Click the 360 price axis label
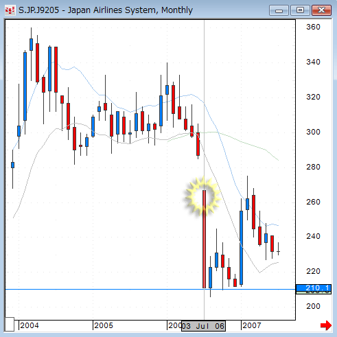This screenshot has height=337, width=337. pos(313,27)
